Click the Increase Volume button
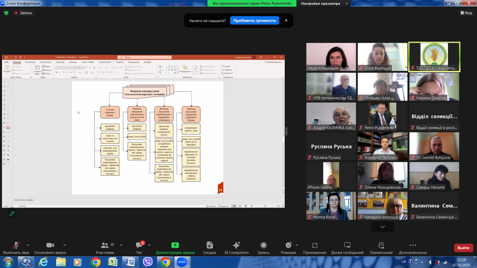 click(x=254, y=20)
